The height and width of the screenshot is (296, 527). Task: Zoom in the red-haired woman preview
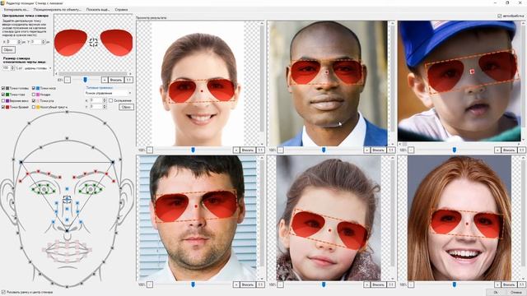497,284
